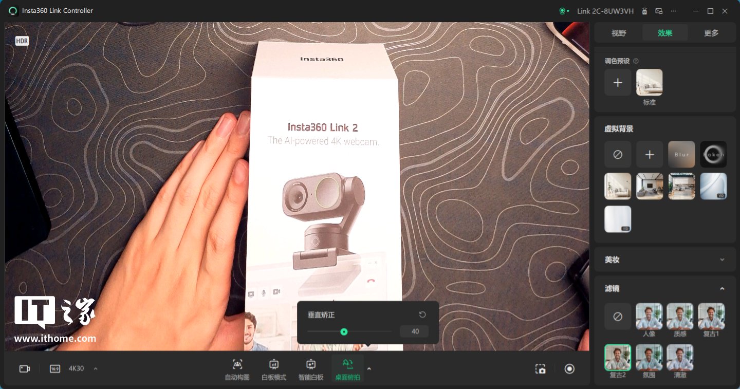Expand desk view options chevron
The image size is (740, 389).
coord(369,368)
